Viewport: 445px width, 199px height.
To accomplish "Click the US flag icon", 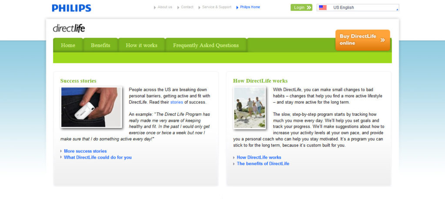I will (323, 8).
